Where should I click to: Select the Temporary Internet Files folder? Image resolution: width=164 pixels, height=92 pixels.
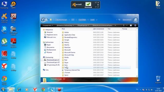pos(96,70)
